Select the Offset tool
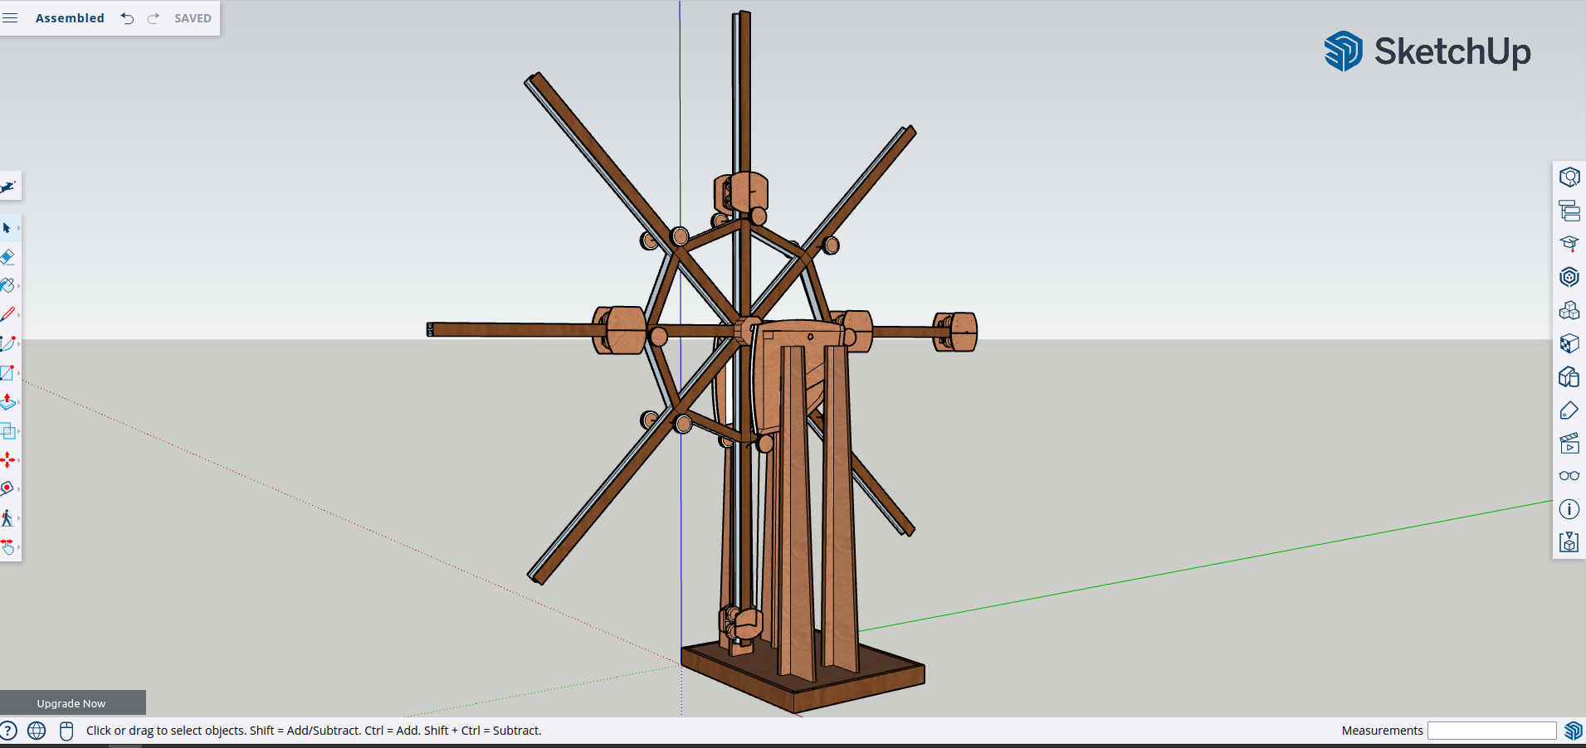This screenshot has height=748, width=1586. 7,430
